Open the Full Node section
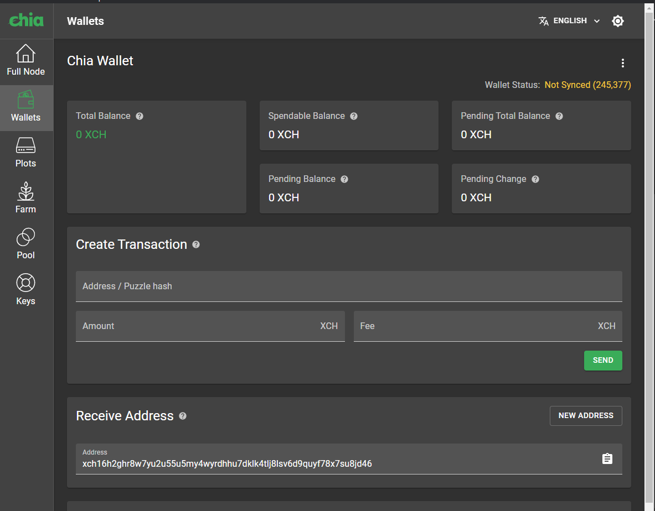The width and height of the screenshot is (655, 511). click(x=26, y=60)
